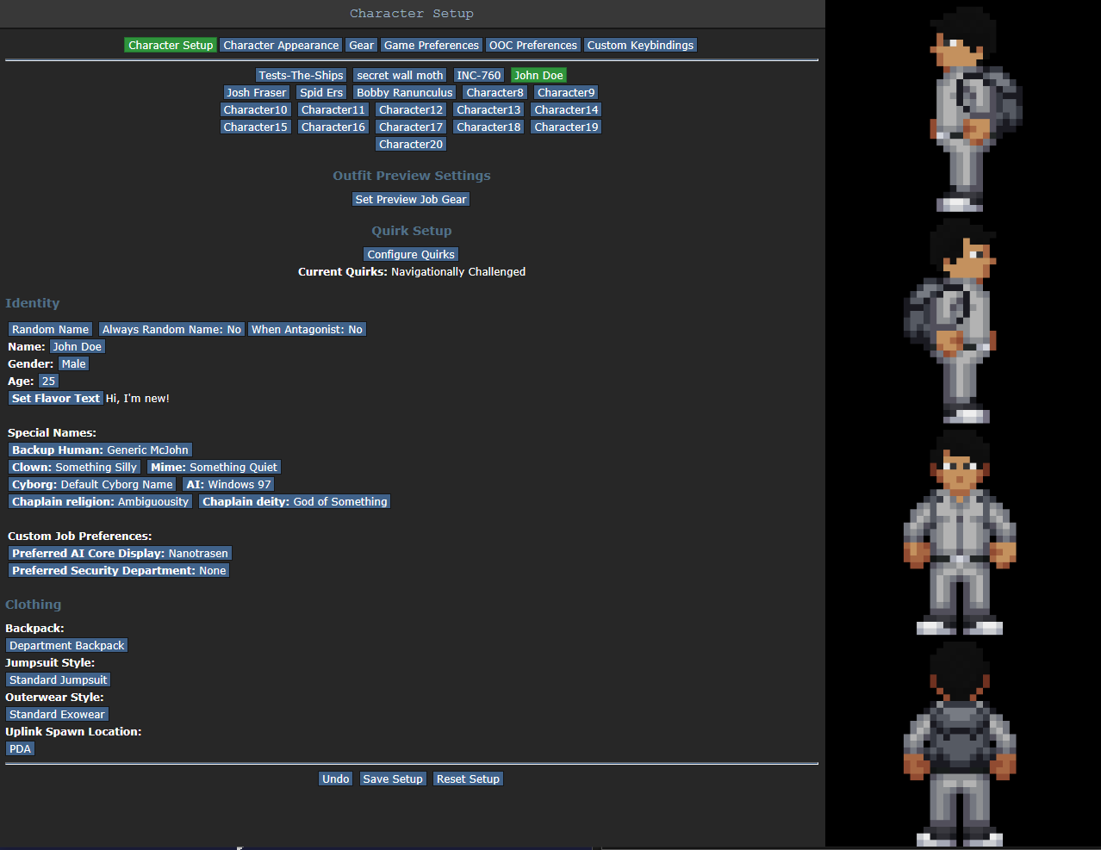
Task: Open the Gear tab
Action: tap(361, 45)
